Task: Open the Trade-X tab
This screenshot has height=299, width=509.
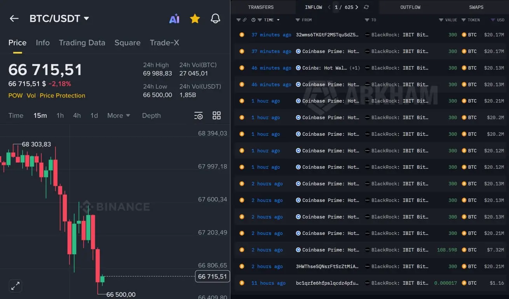Action: 164,43
